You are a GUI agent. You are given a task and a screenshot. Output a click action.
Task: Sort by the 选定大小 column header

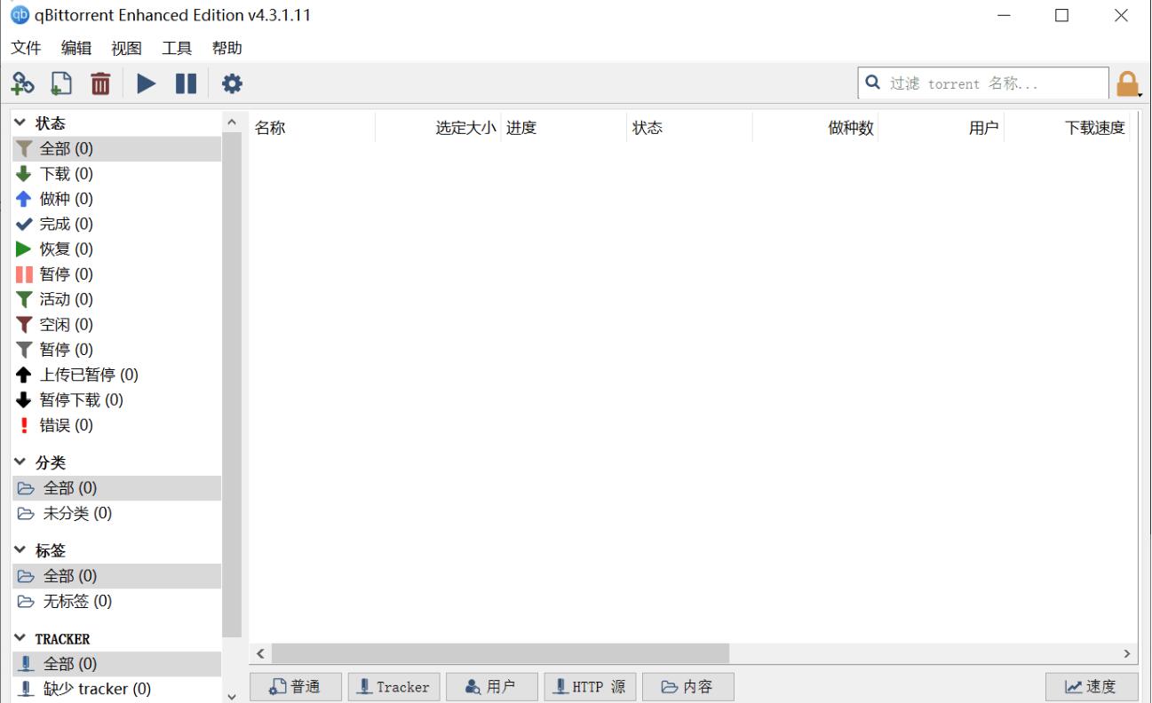(438, 128)
